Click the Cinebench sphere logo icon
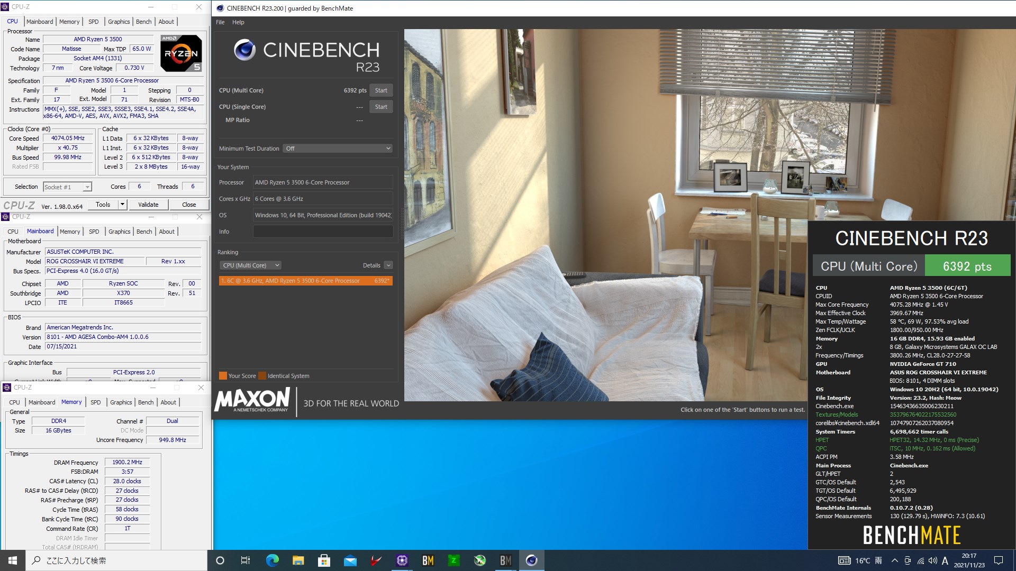1016x571 pixels. pos(244,50)
